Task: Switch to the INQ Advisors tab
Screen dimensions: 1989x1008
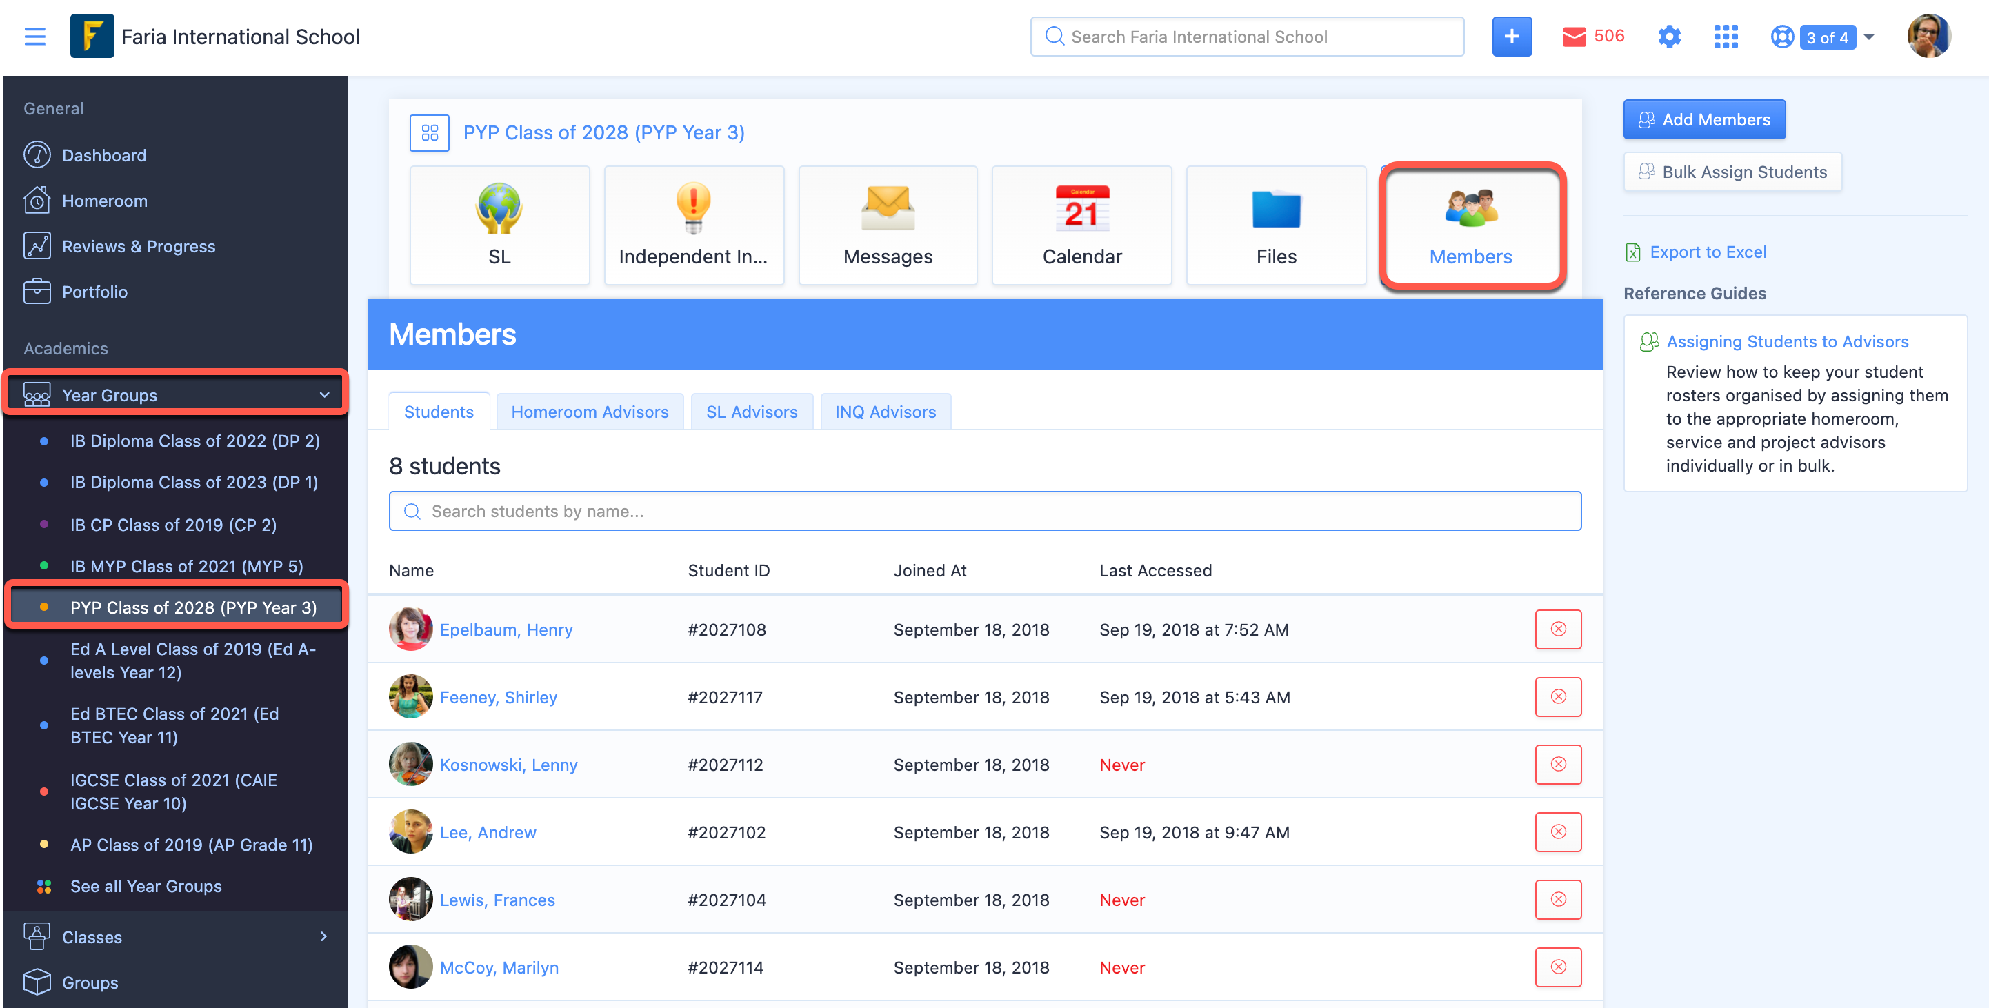Action: [885, 412]
